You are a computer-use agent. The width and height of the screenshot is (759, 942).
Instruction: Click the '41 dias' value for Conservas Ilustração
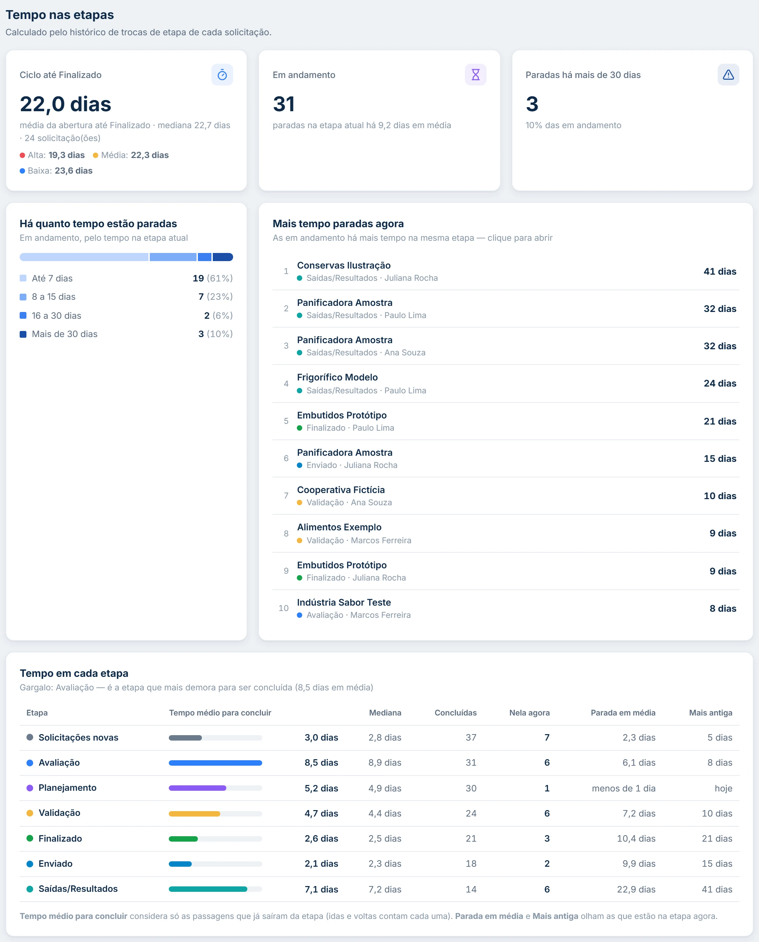click(720, 271)
